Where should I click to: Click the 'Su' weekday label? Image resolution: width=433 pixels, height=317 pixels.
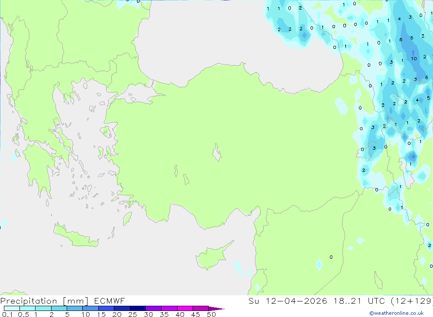(x=253, y=301)
